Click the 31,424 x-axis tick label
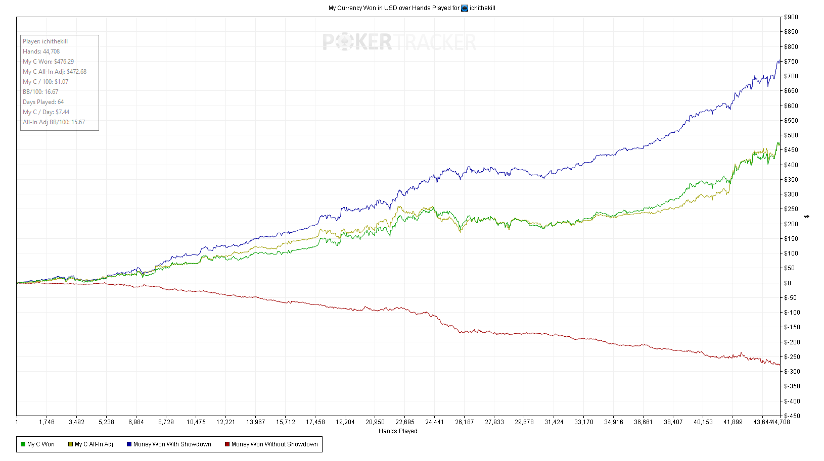Screen dimensions: 824x461 coord(554,422)
